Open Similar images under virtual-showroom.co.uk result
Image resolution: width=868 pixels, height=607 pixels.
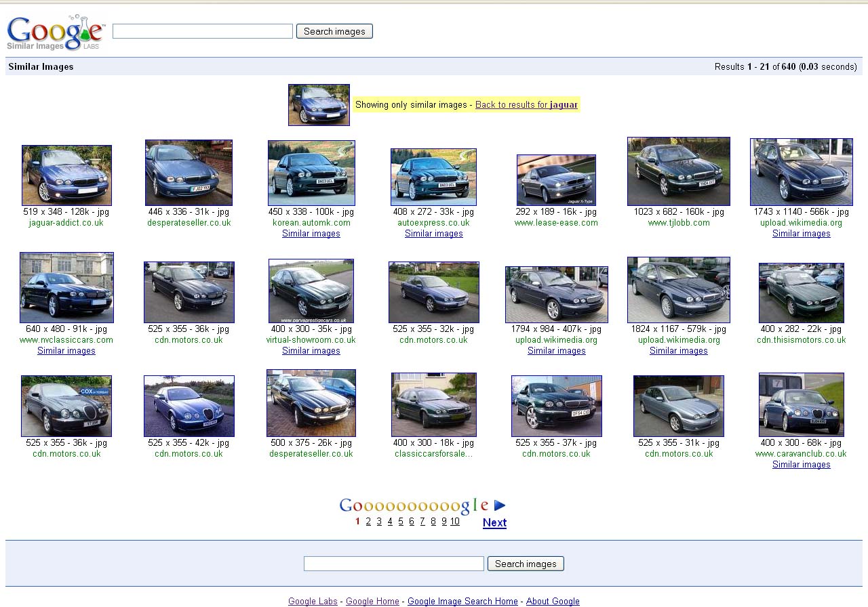[x=311, y=351]
